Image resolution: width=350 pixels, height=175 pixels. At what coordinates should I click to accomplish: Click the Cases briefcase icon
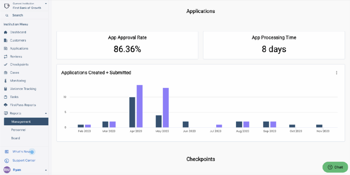(6, 73)
